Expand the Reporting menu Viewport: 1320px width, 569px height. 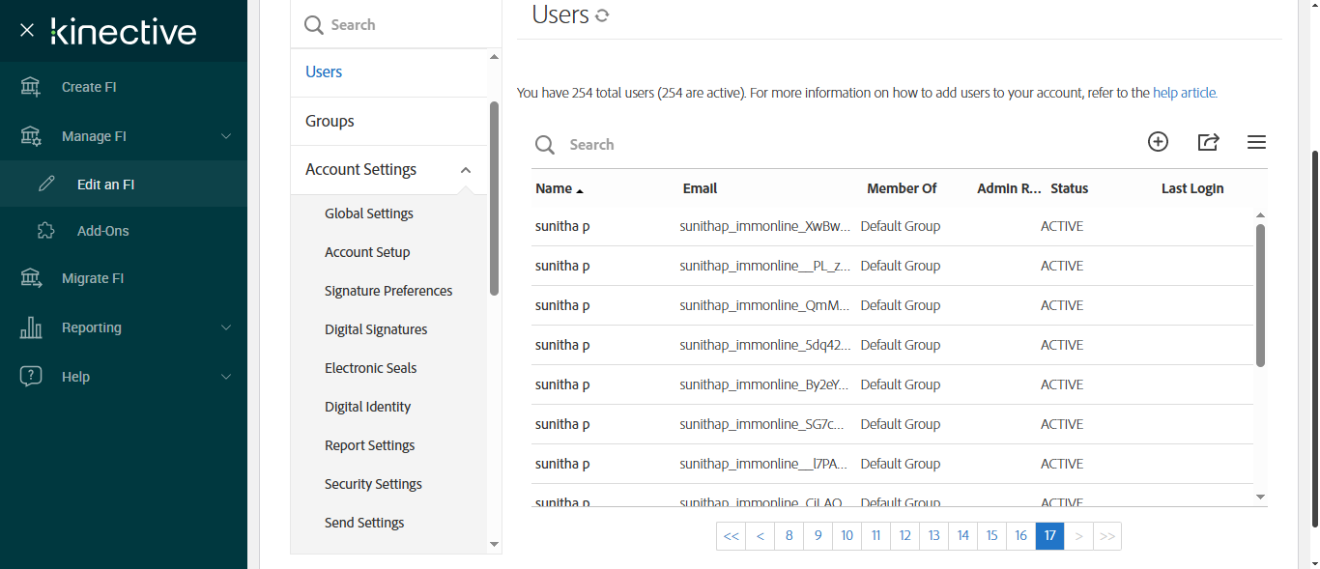click(x=226, y=327)
